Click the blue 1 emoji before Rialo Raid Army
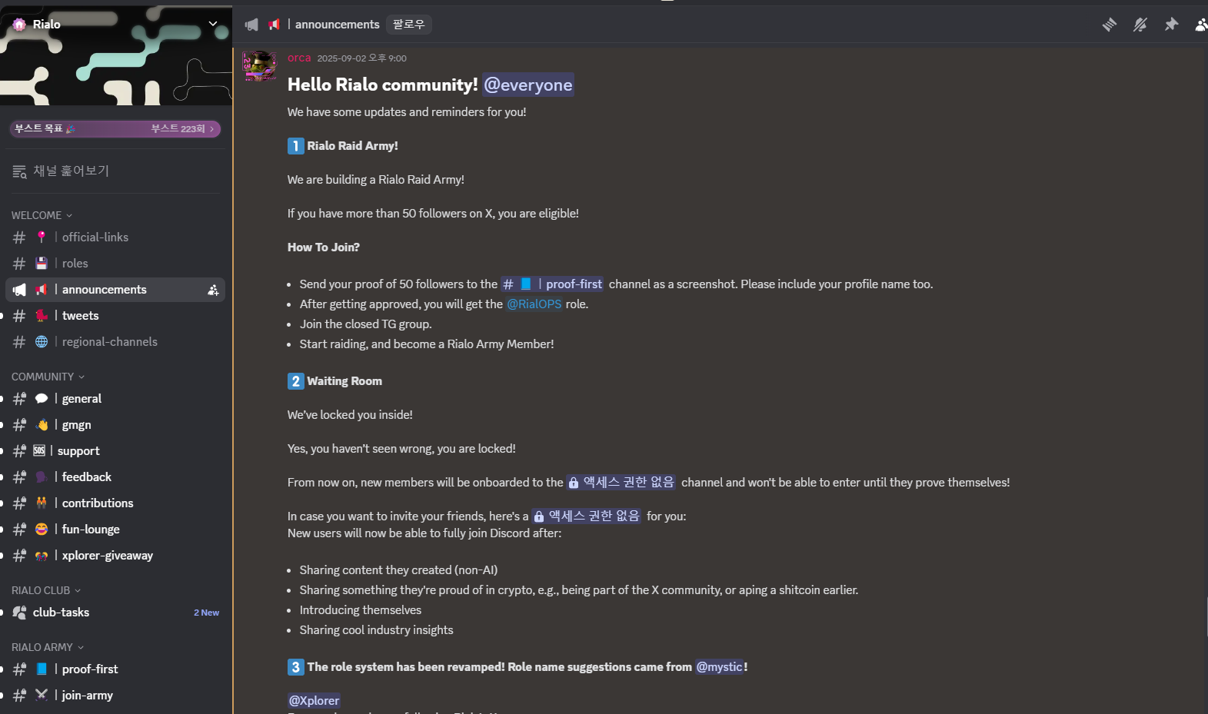 click(x=296, y=146)
